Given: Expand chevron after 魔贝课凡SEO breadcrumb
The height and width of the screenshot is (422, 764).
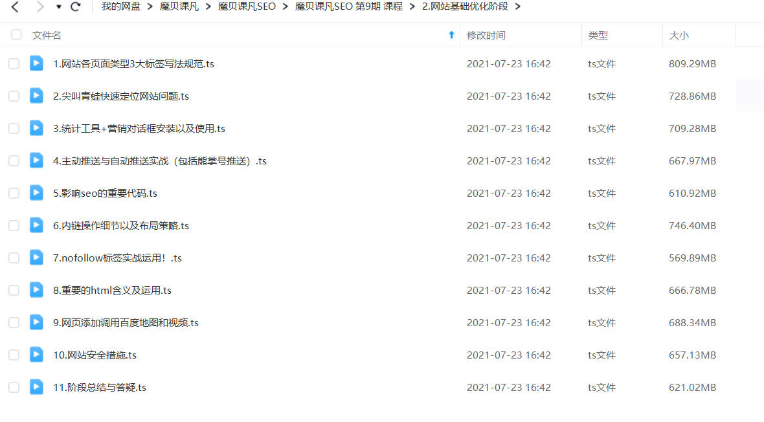Looking at the screenshot, I should click(285, 7).
